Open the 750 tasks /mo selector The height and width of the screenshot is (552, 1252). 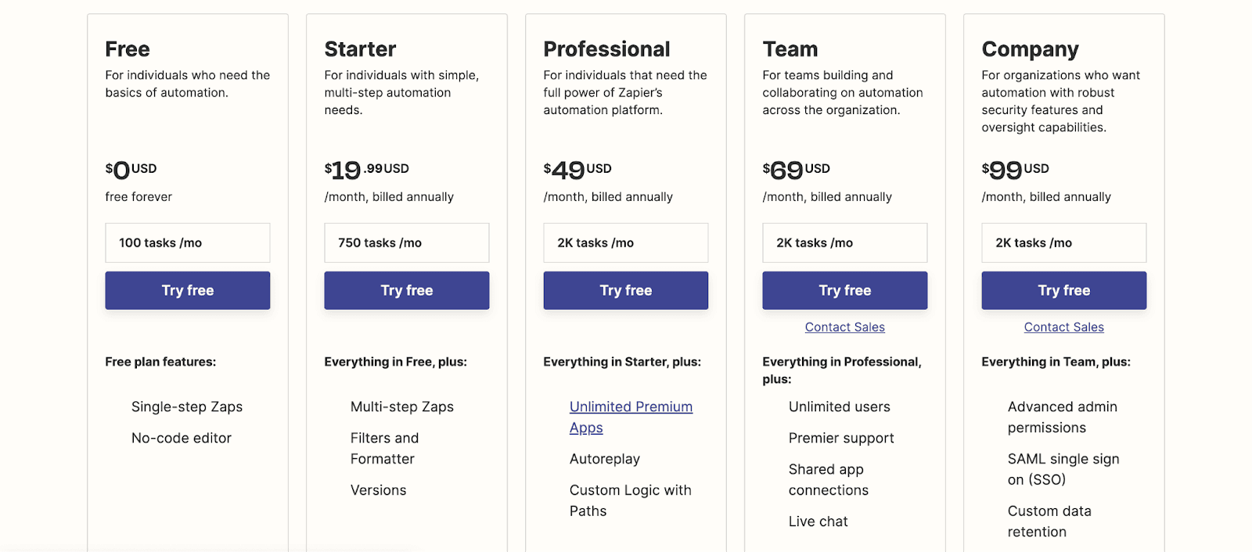pos(406,242)
